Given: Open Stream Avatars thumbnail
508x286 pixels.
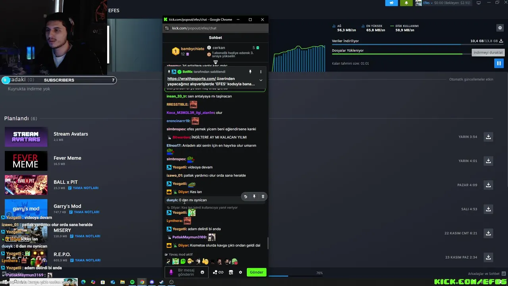Looking at the screenshot, I should tap(26, 137).
